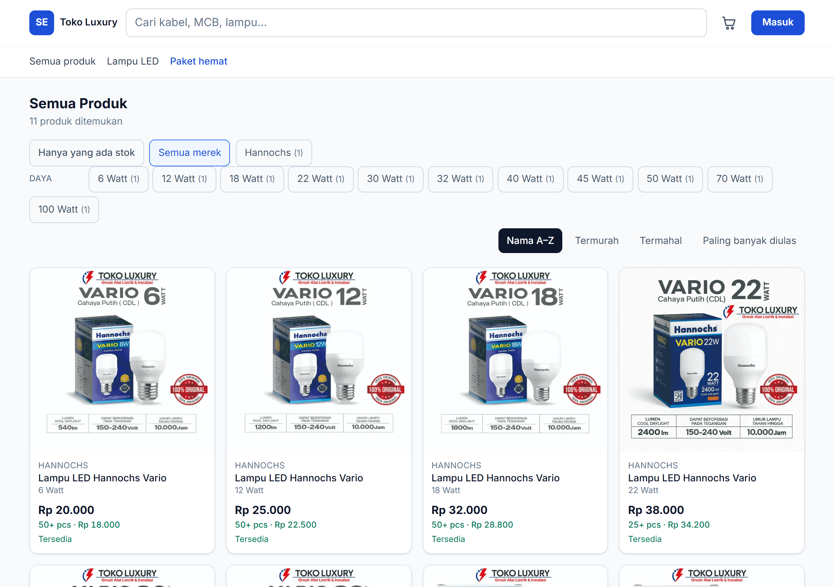The height and width of the screenshot is (587, 834).
Task: Go to Toko Luxury home link
Action: pyautogui.click(x=89, y=22)
